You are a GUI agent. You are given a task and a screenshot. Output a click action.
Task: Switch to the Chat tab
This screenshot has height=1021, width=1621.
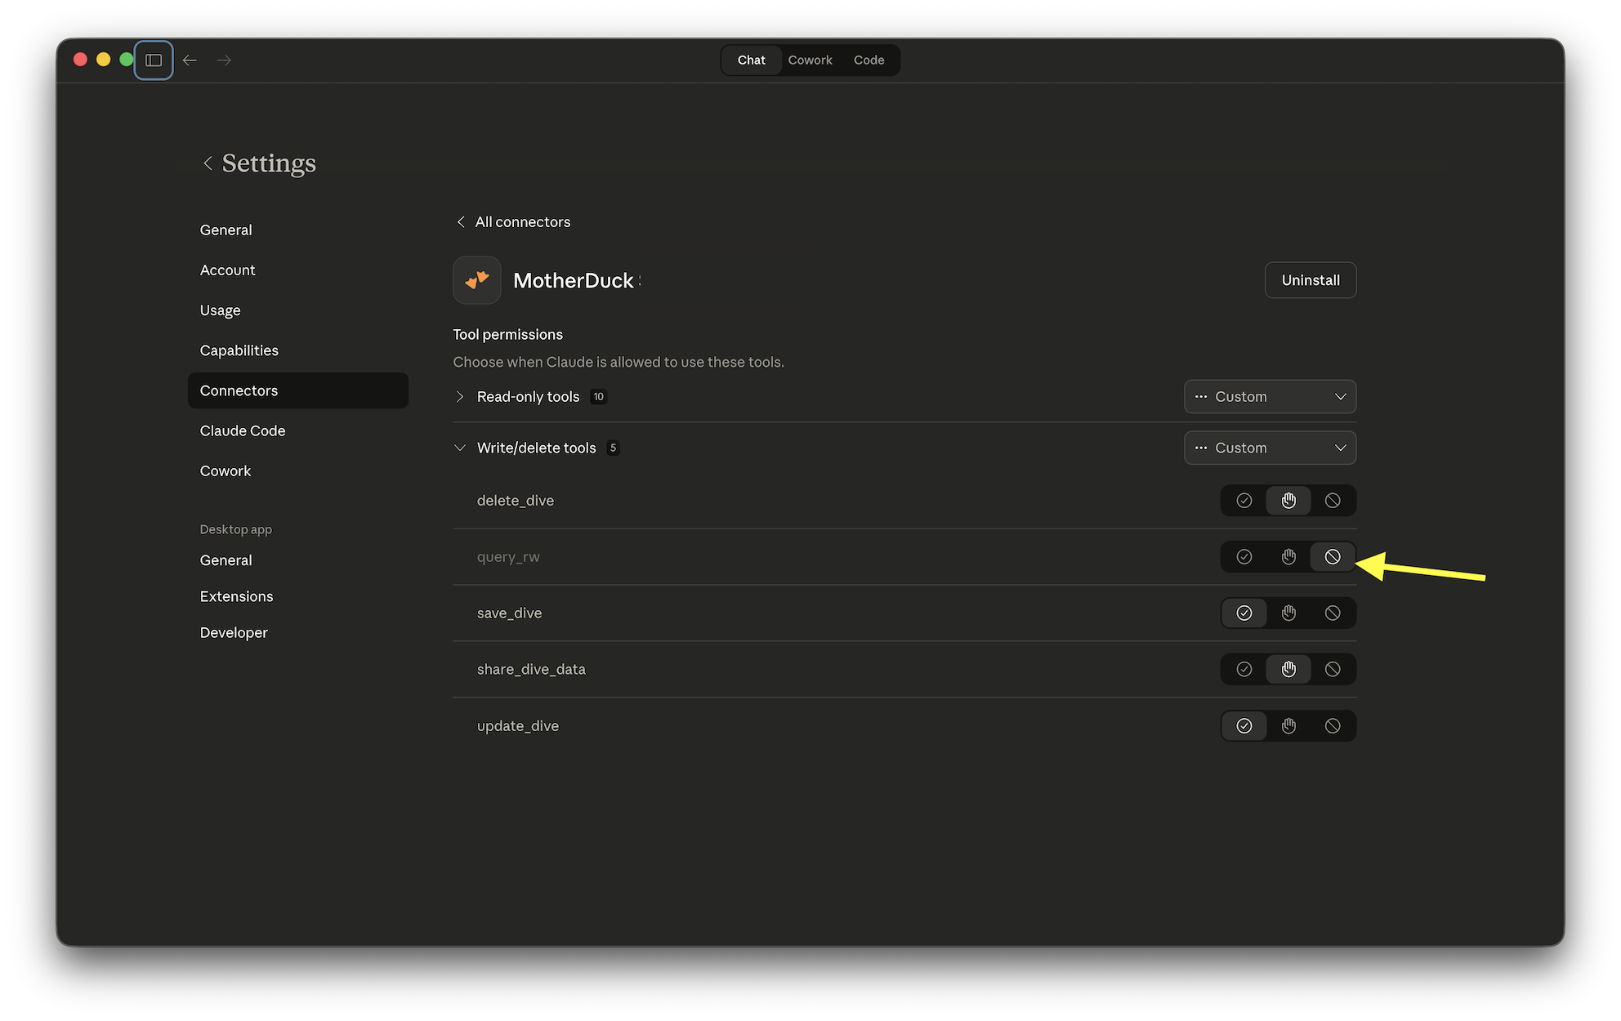coord(751,60)
